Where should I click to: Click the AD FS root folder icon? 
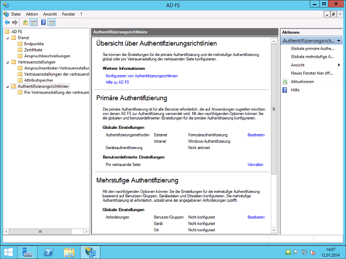pyautogui.click(x=7, y=31)
